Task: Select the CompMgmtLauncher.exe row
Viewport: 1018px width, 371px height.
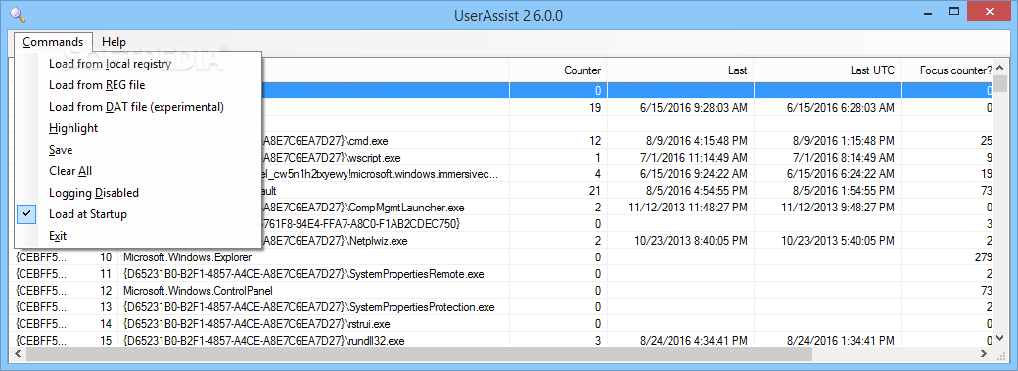Action: click(x=626, y=208)
